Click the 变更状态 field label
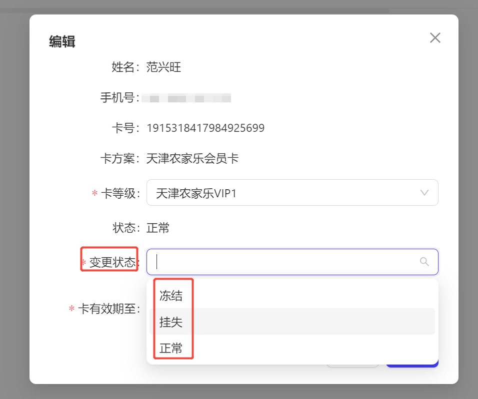478x399 pixels. pyautogui.click(x=112, y=263)
